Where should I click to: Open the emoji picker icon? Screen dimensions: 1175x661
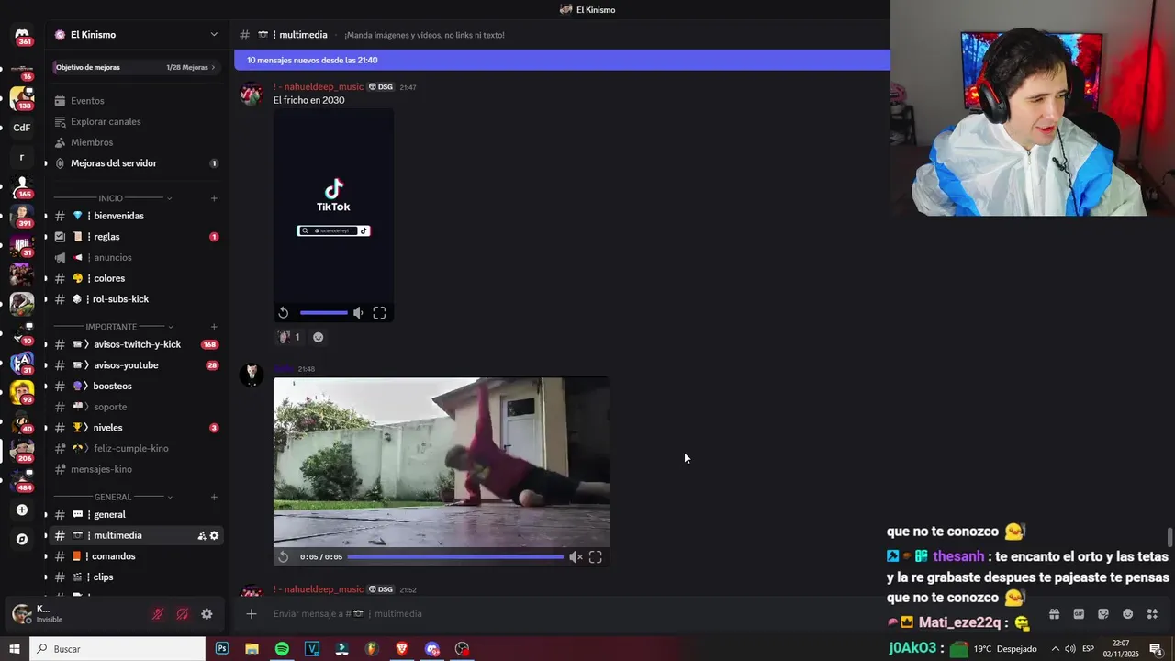[1128, 614]
